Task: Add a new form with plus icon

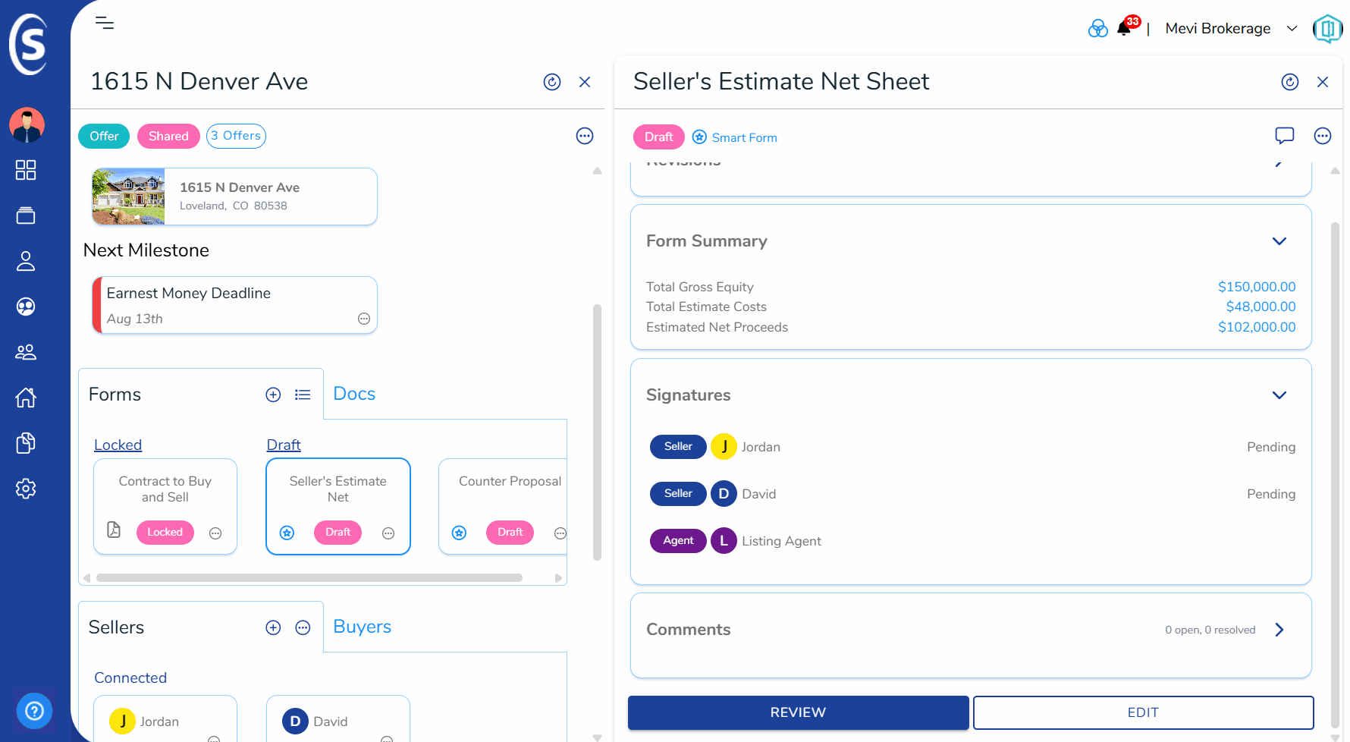Action: [273, 395]
